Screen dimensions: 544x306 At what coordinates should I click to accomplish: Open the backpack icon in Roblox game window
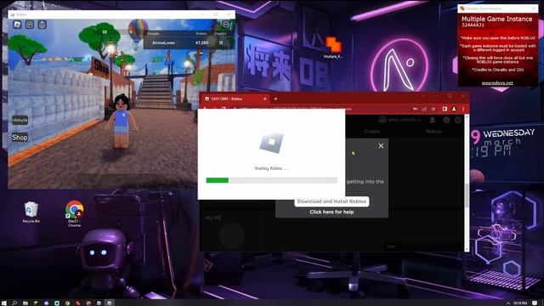click(x=42, y=25)
